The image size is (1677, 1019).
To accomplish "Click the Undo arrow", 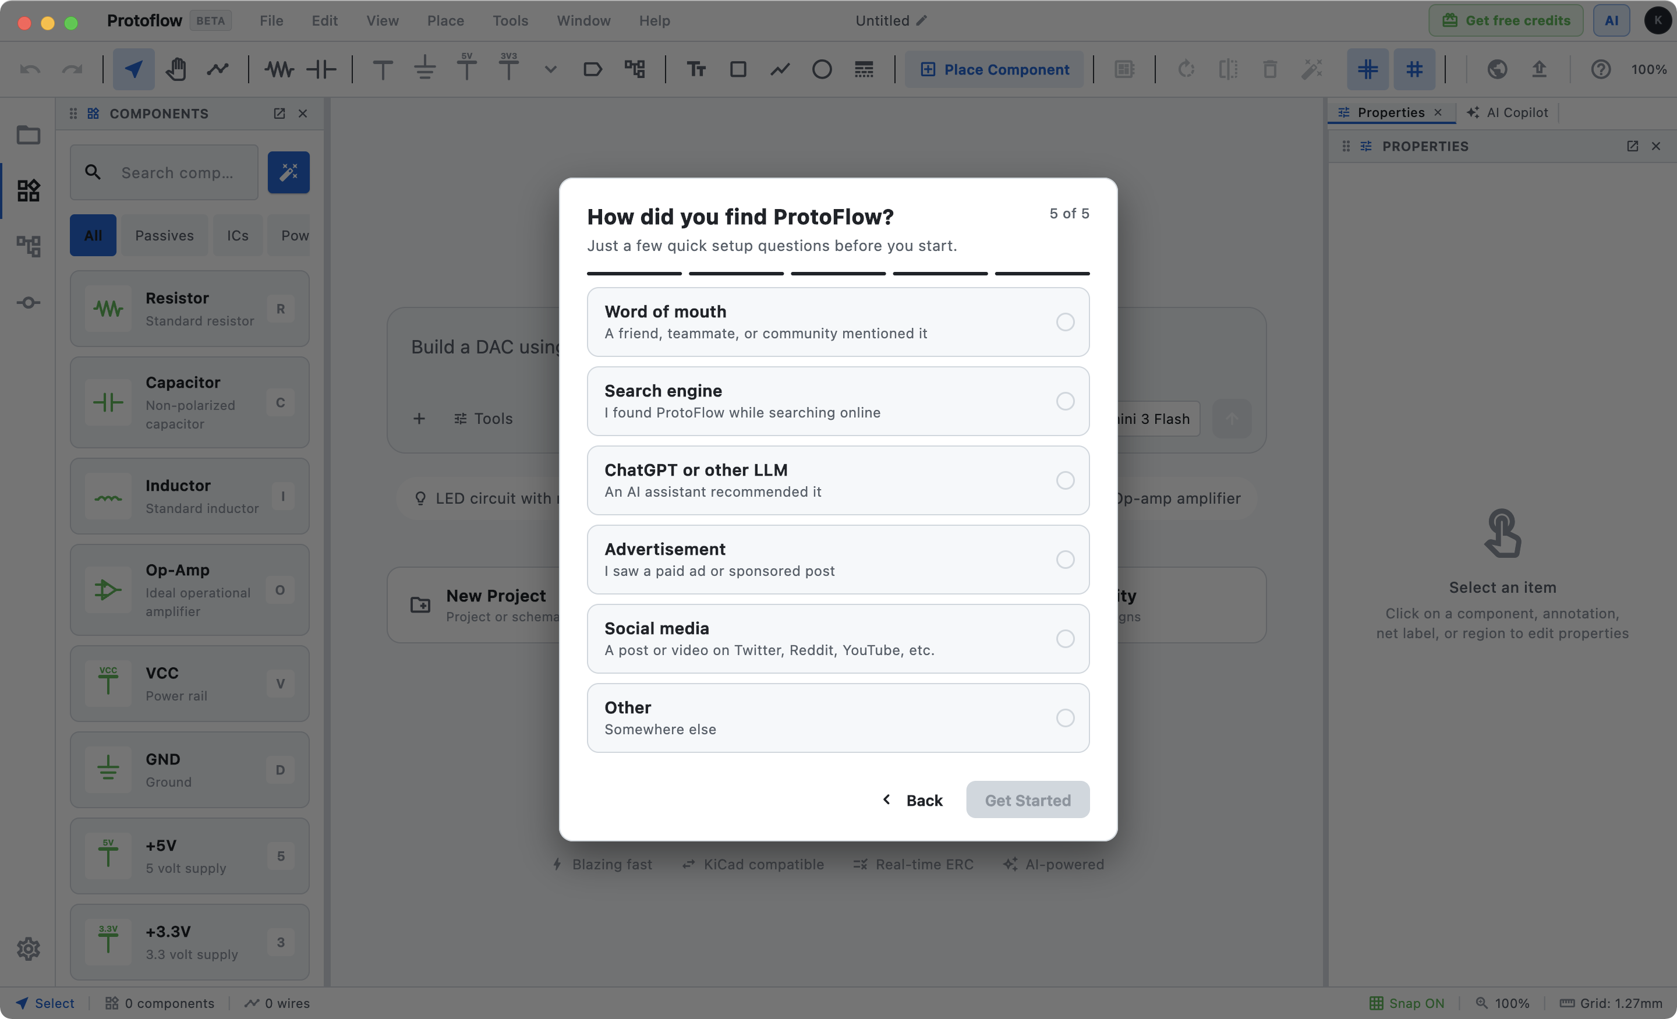I will coord(30,69).
